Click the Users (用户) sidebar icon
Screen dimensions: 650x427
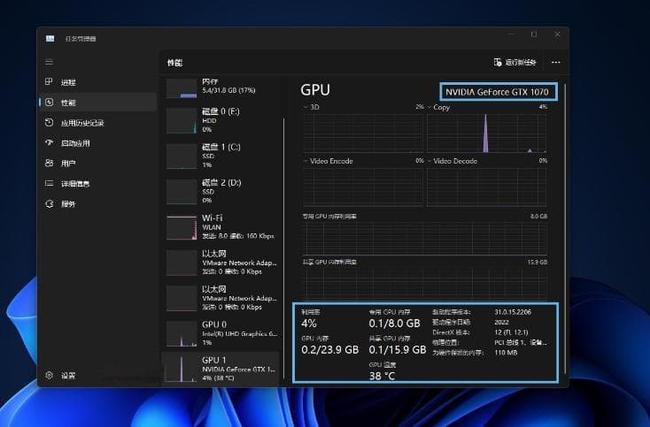coord(49,163)
